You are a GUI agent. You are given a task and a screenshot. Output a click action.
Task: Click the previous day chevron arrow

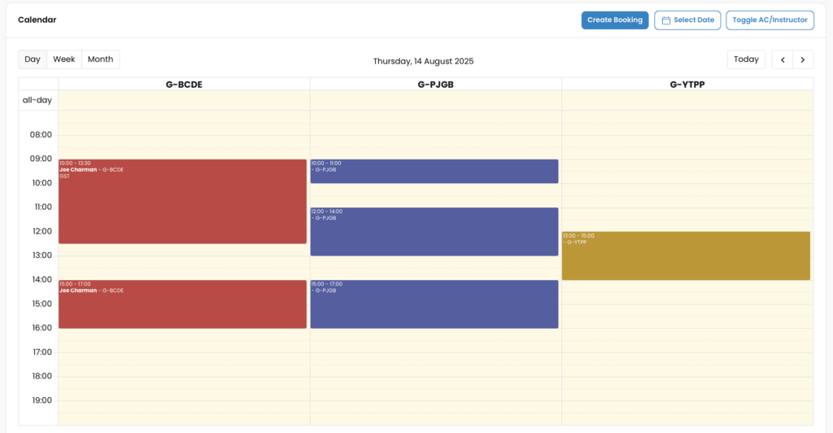pyautogui.click(x=782, y=59)
